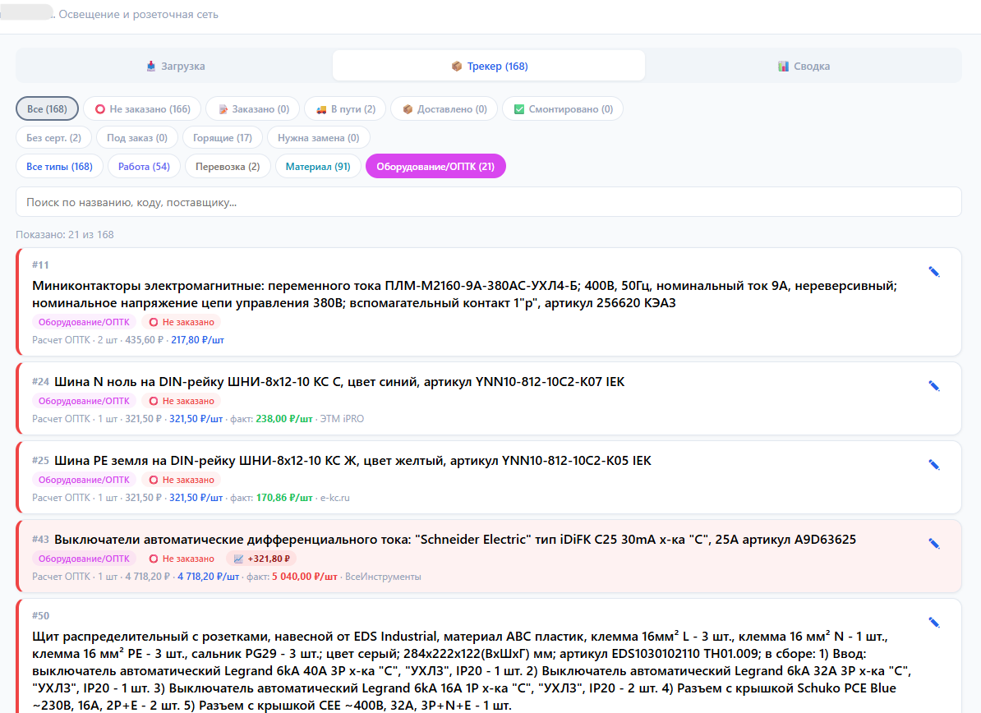Click the Оборудование/ОПТК tag on item #24
Screen dimensions: 981x713
(x=84, y=401)
